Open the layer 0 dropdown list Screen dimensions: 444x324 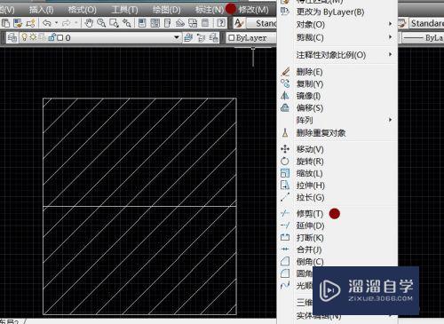tap(177, 37)
